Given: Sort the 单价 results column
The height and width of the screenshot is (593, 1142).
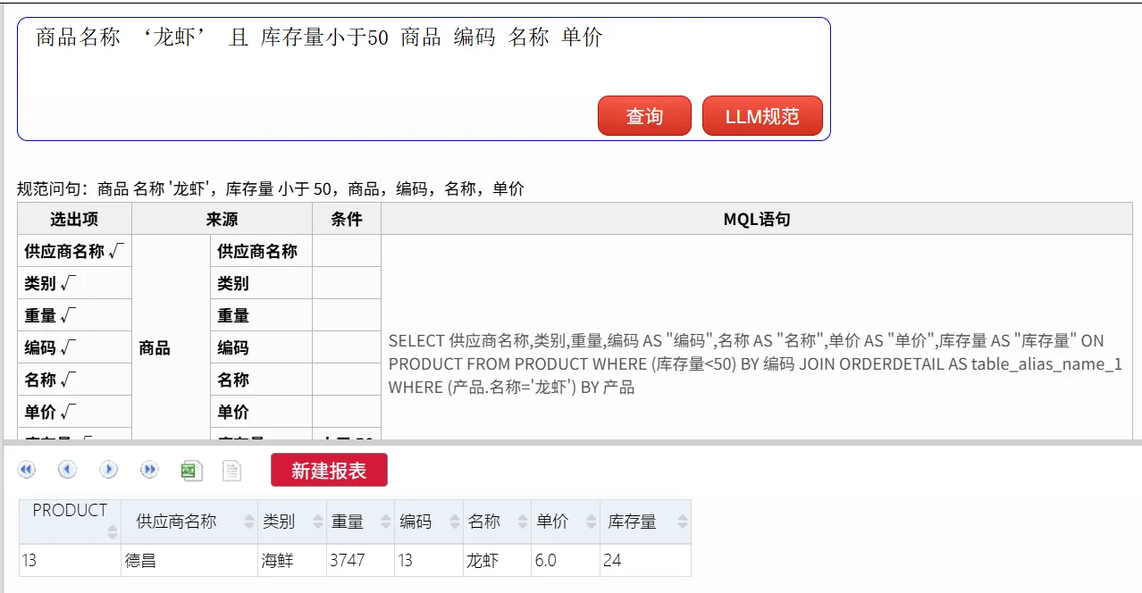Looking at the screenshot, I should coord(592,522).
